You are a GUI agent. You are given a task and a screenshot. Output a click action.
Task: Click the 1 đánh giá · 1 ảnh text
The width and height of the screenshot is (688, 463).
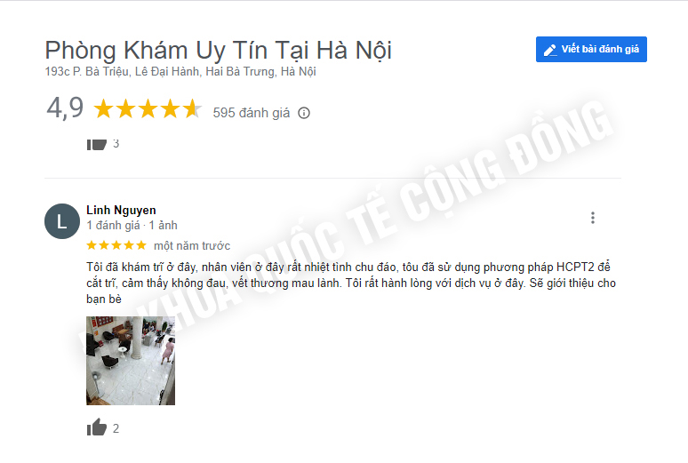coord(132,226)
